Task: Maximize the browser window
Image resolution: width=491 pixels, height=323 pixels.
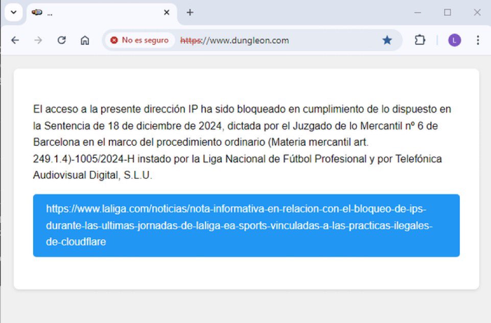Action: (x=448, y=13)
